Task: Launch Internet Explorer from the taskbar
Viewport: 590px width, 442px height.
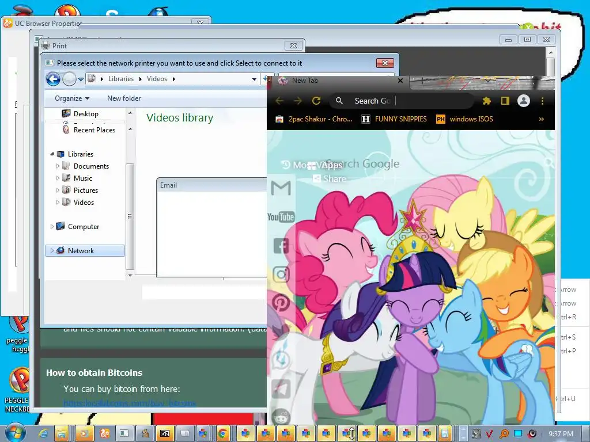Action: coord(43,434)
